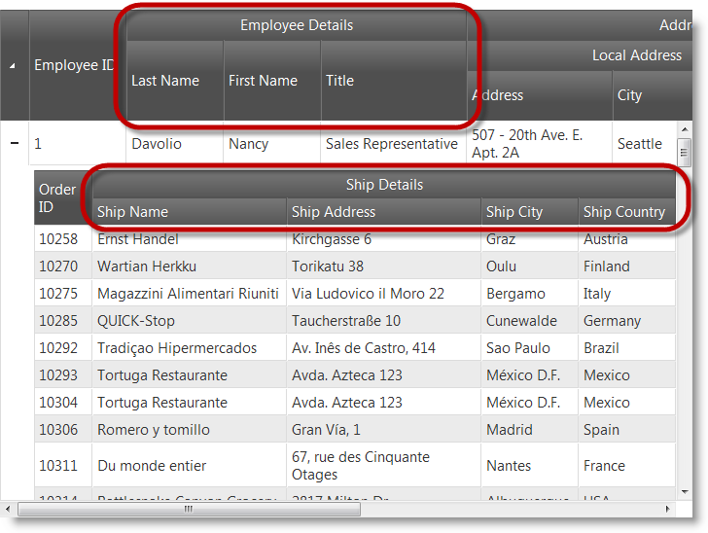Sort by Ship Name column header
The width and height of the screenshot is (708, 533).
click(190, 212)
